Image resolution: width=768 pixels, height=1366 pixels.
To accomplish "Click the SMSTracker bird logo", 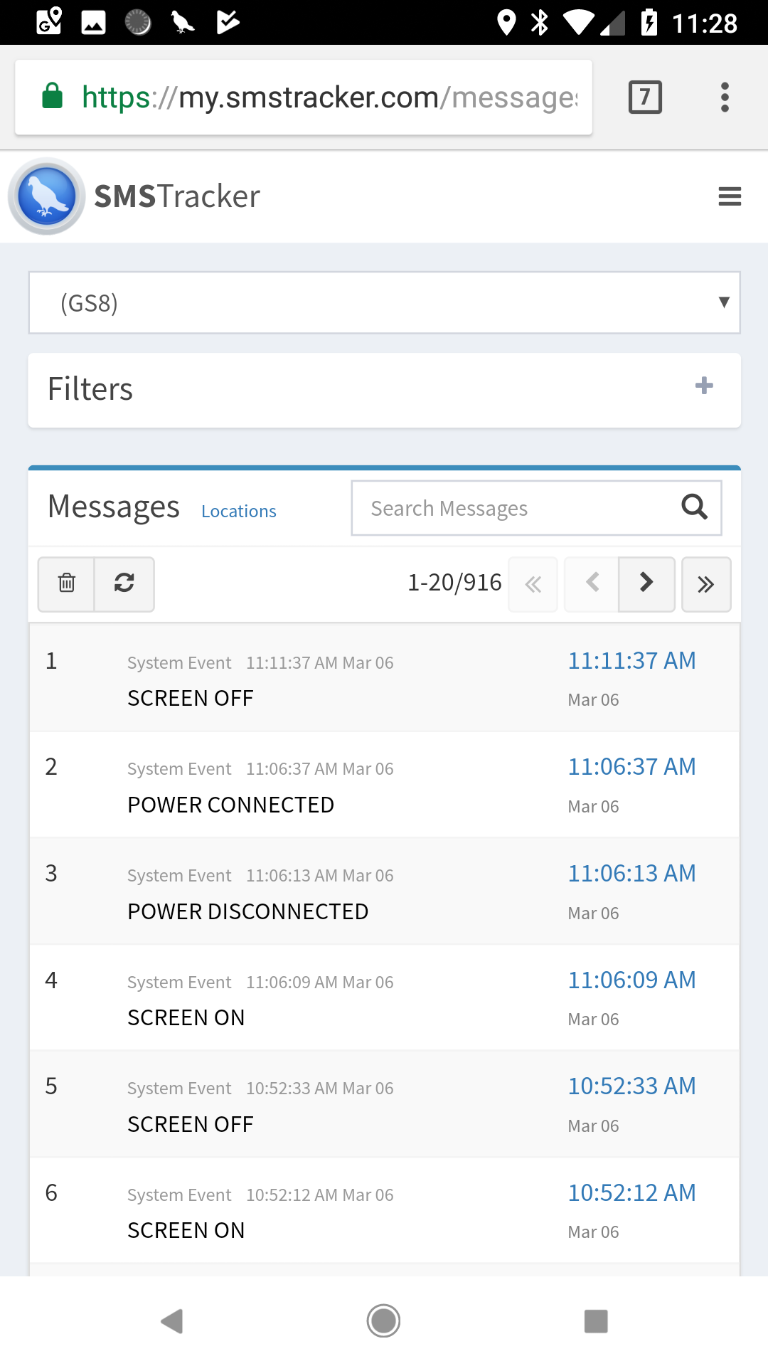I will click(x=47, y=196).
